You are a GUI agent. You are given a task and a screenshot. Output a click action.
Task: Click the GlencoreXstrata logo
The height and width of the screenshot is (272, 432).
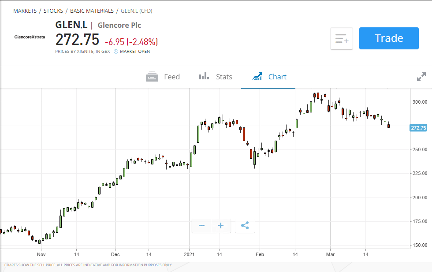point(30,37)
